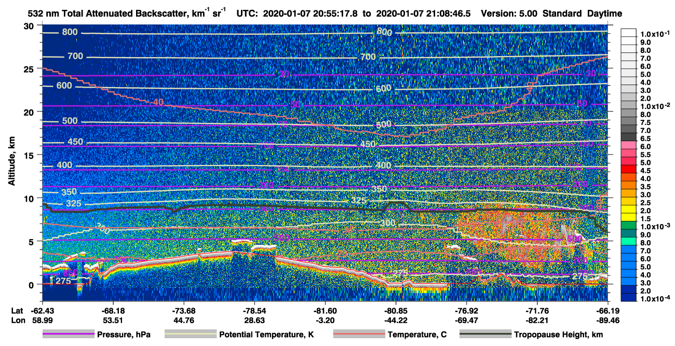Click colorbar label 1.0x10-4
The height and width of the screenshot is (346, 675).
pos(655,299)
